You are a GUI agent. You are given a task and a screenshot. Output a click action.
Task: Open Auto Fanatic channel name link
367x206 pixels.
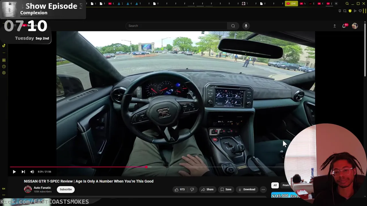42,188
